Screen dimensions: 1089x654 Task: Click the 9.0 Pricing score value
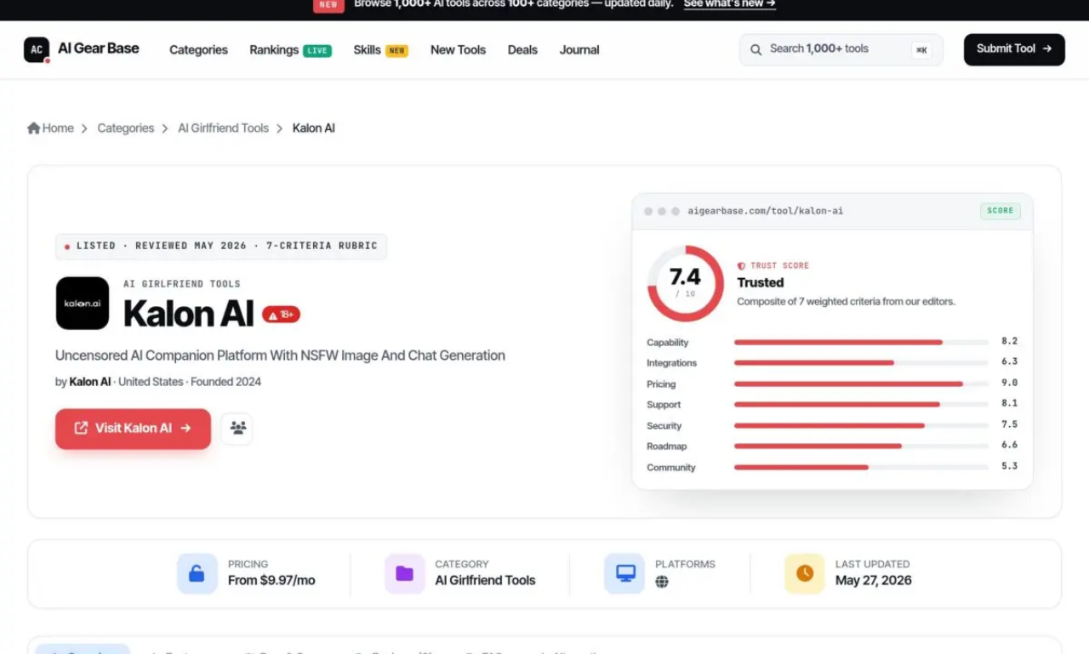[x=1010, y=383]
